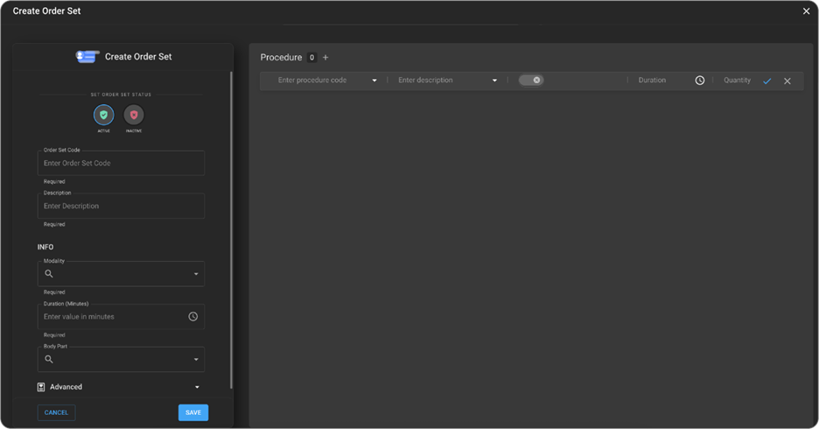The image size is (819, 429).
Task: Set order set status to Active
Action: point(103,115)
